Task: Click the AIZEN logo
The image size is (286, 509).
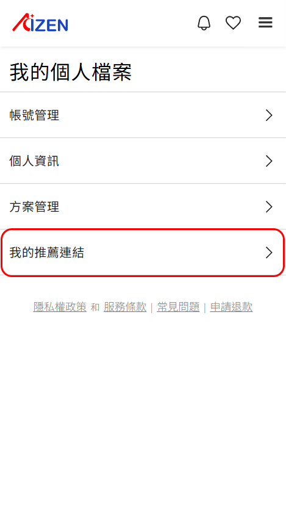Action: [x=40, y=23]
